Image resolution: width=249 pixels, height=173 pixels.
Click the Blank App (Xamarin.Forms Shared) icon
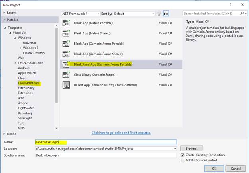coord(66,54)
